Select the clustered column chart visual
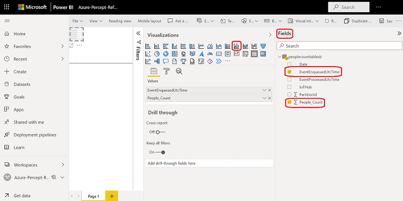The height and width of the screenshot is (201, 403). point(174,46)
